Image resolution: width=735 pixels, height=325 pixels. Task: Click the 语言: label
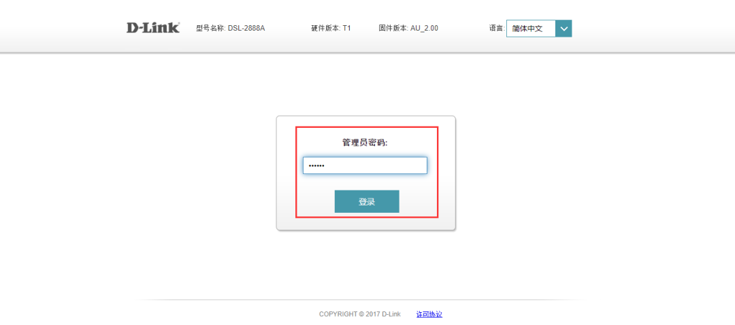pos(497,28)
